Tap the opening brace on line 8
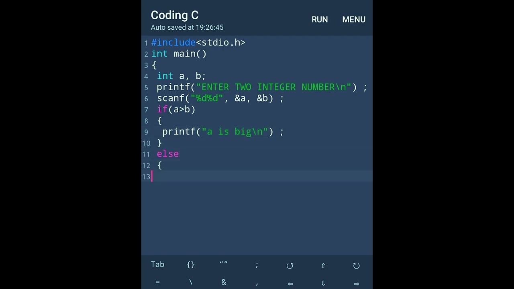514x289 pixels. [159, 120]
